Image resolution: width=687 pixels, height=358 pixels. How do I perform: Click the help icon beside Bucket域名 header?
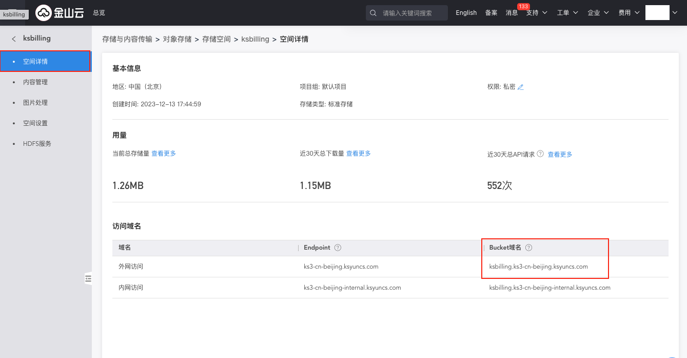[x=529, y=248]
